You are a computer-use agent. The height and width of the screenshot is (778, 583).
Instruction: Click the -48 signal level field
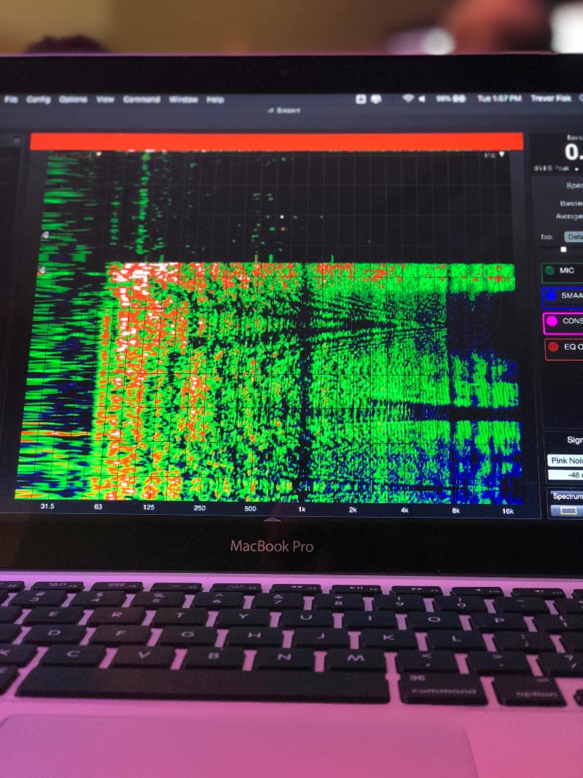pyautogui.click(x=566, y=475)
